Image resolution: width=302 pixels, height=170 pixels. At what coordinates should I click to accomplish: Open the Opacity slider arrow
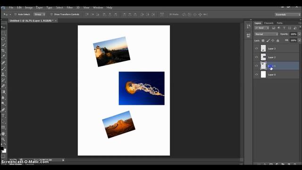click(300, 34)
